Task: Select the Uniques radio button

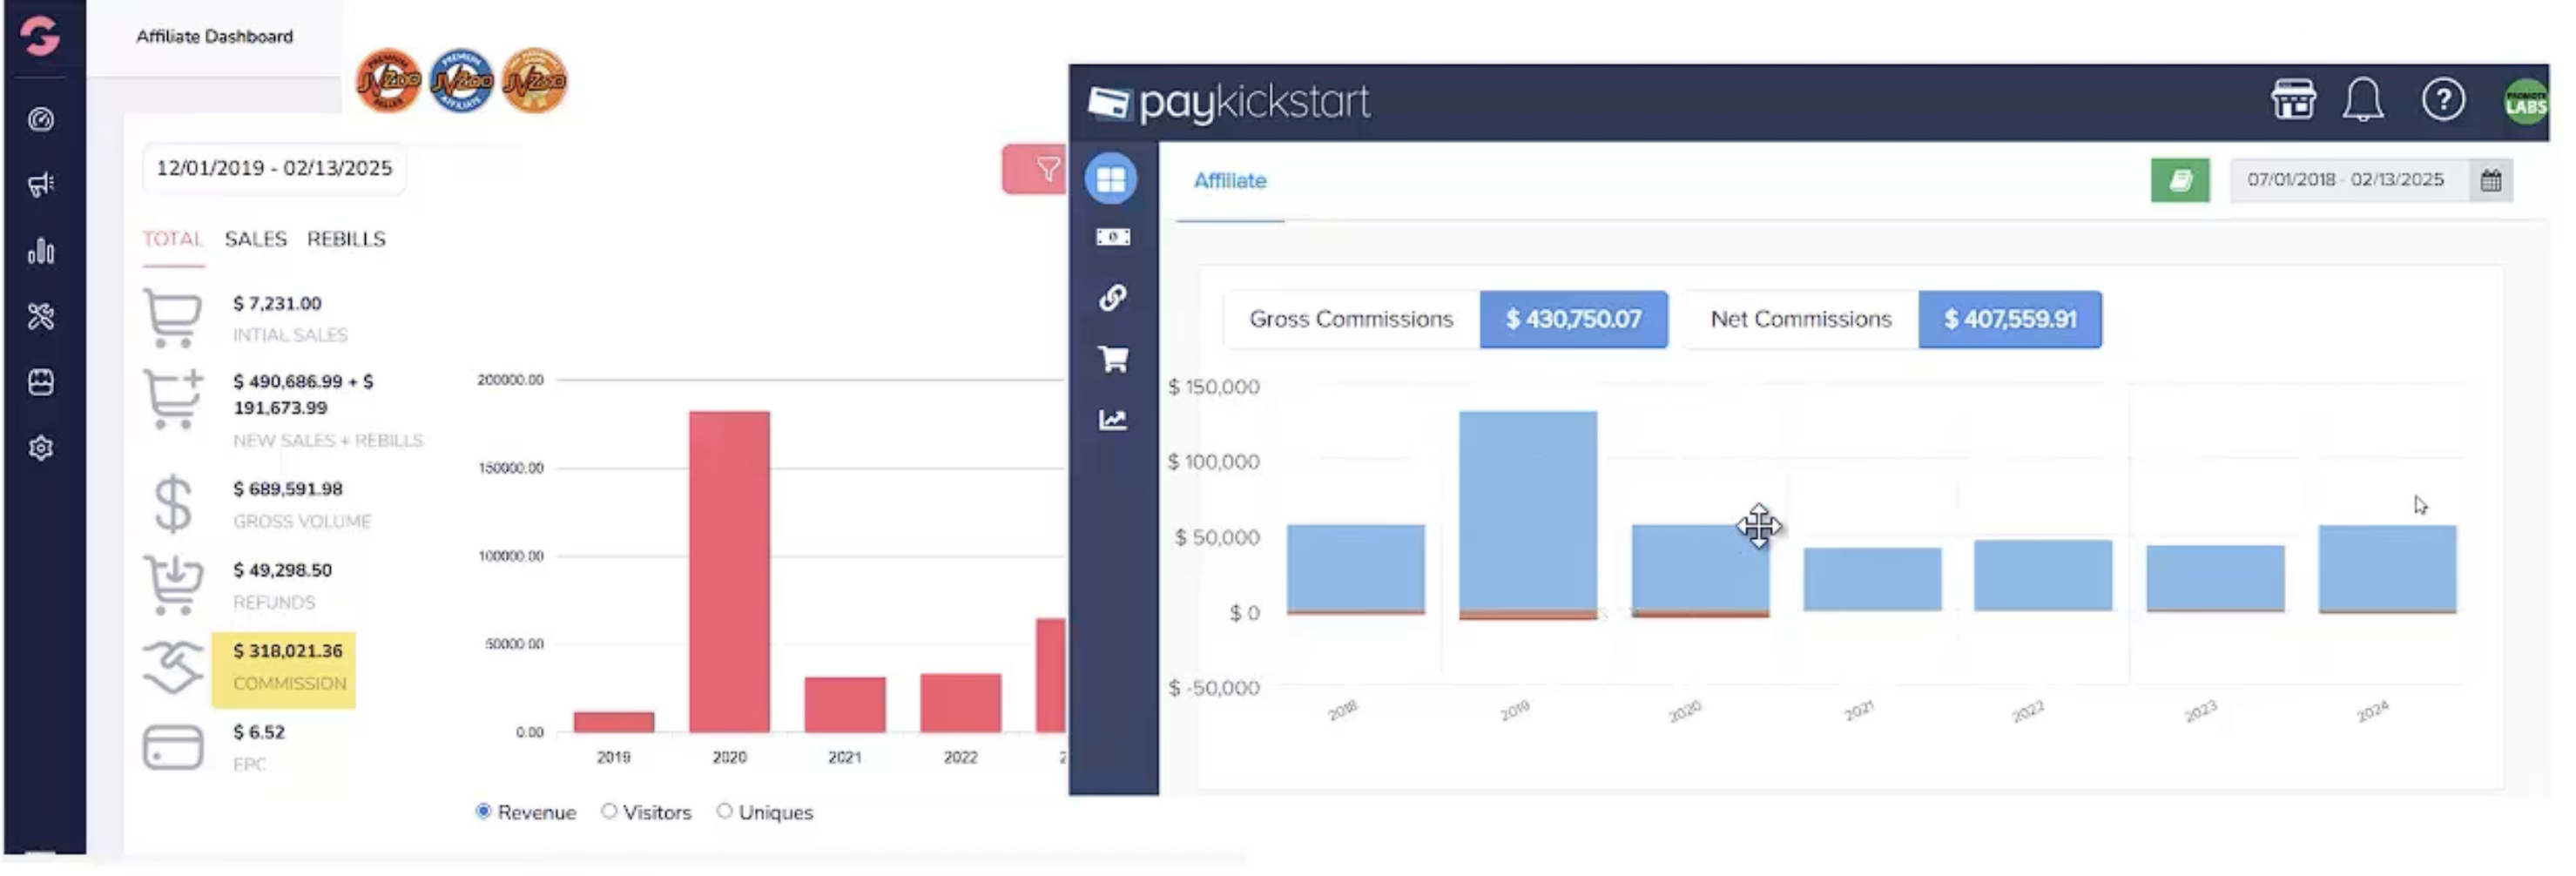Action: (x=724, y=811)
